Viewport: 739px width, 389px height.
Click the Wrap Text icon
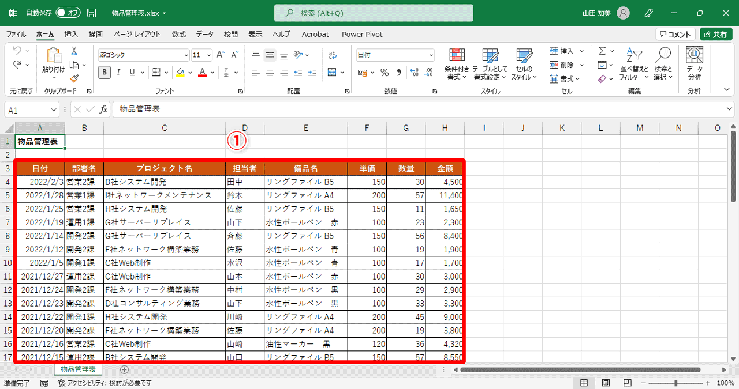[333, 55]
